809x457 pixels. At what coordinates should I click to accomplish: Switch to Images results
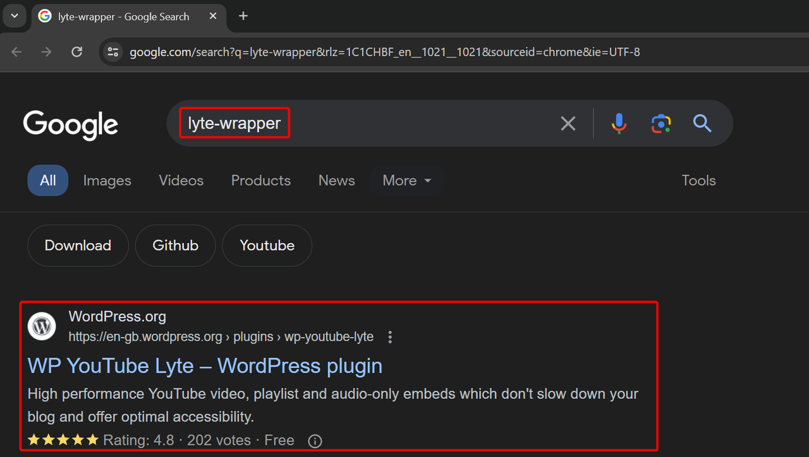107,181
